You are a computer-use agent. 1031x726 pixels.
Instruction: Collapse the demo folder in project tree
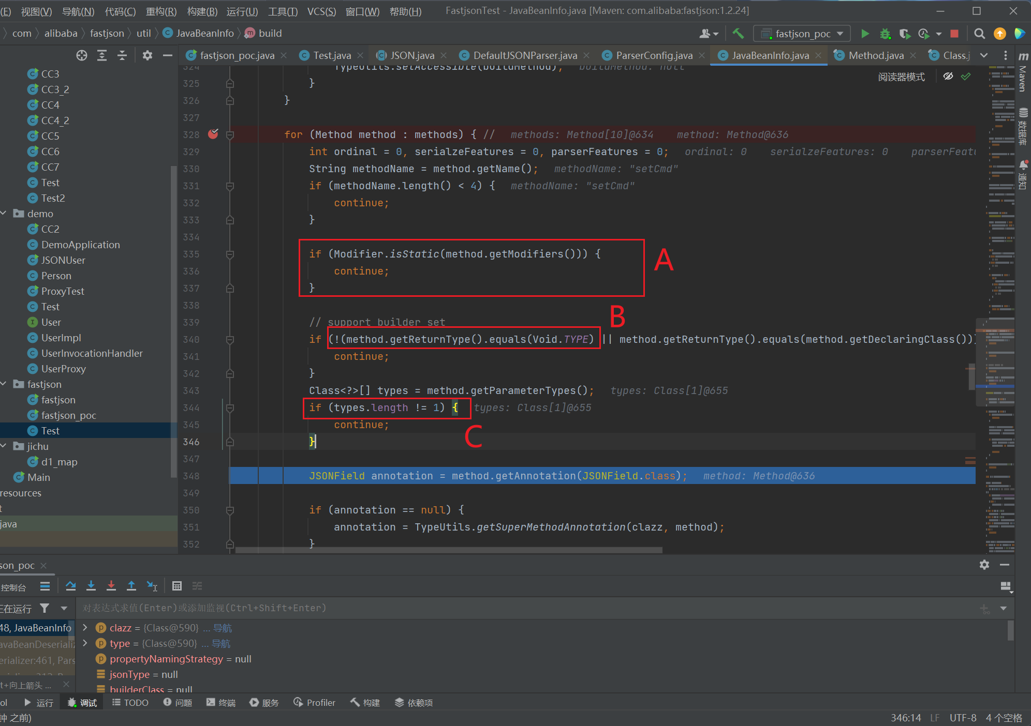[4, 214]
